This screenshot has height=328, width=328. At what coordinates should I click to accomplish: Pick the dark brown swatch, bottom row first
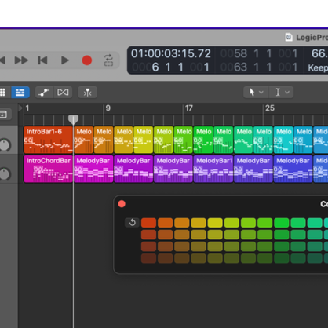tap(148, 258)
